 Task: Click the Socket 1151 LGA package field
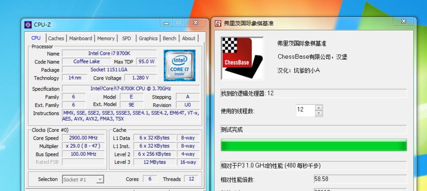(x=109, y=70)
